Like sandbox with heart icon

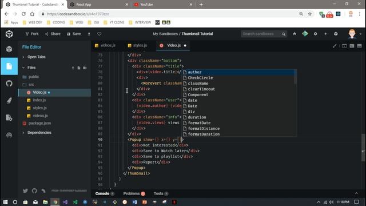(x=99, y=34)
